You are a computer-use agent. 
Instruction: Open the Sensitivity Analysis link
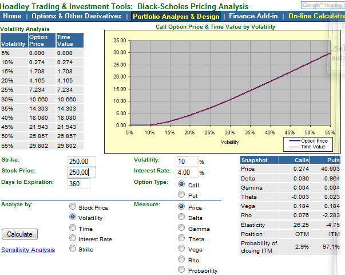coord(28,250)
